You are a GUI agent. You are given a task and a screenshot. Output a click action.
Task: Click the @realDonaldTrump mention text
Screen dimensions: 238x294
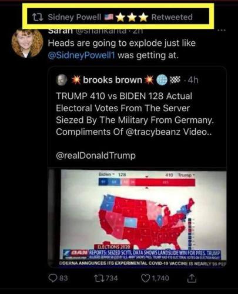coord(96,155)
